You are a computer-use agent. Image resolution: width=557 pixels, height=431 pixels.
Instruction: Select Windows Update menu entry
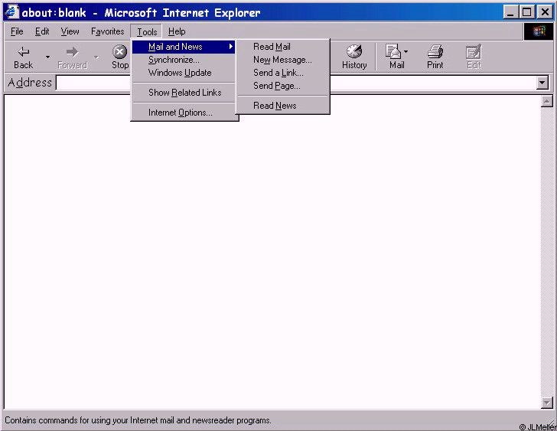tap(184, 73)
